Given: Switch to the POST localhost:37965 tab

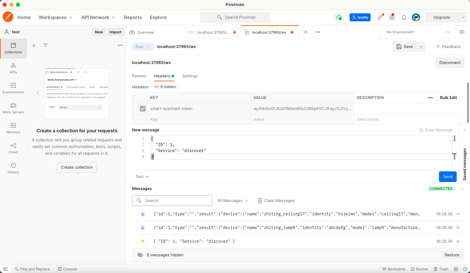Looking at the screenshot, I should click(x=212, y=32).
